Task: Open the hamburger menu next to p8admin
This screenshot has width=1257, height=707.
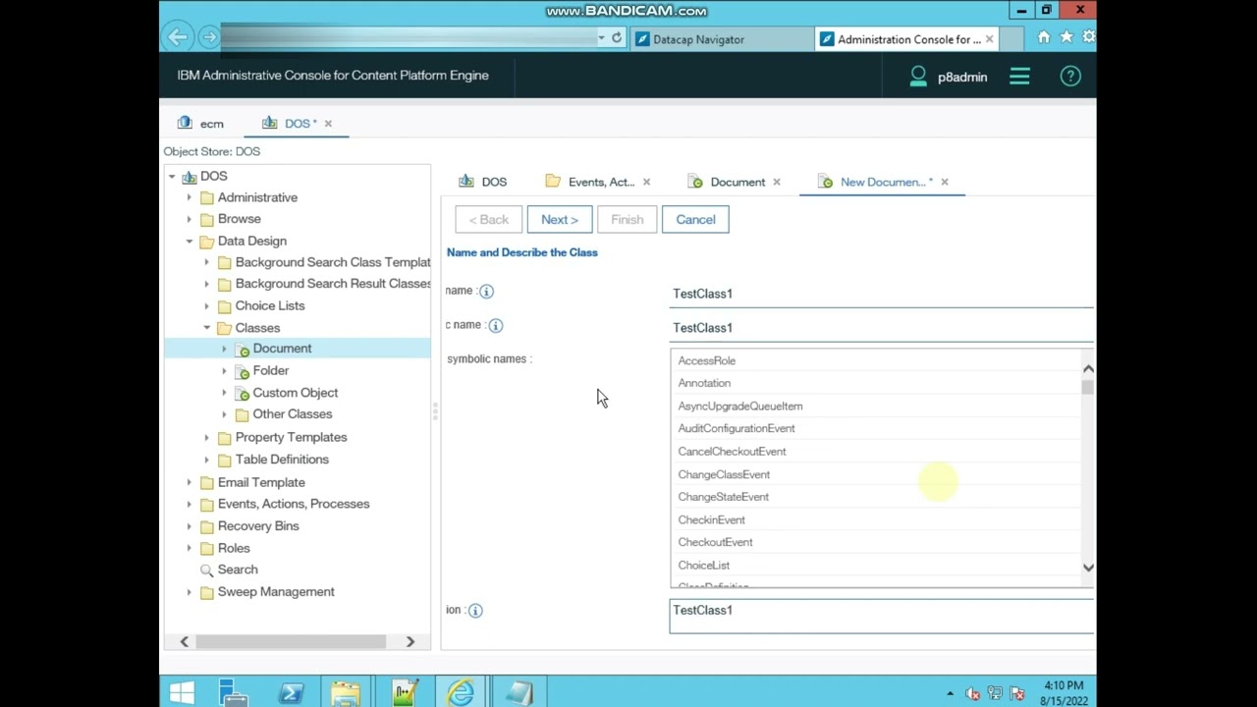Action: 1019,76
